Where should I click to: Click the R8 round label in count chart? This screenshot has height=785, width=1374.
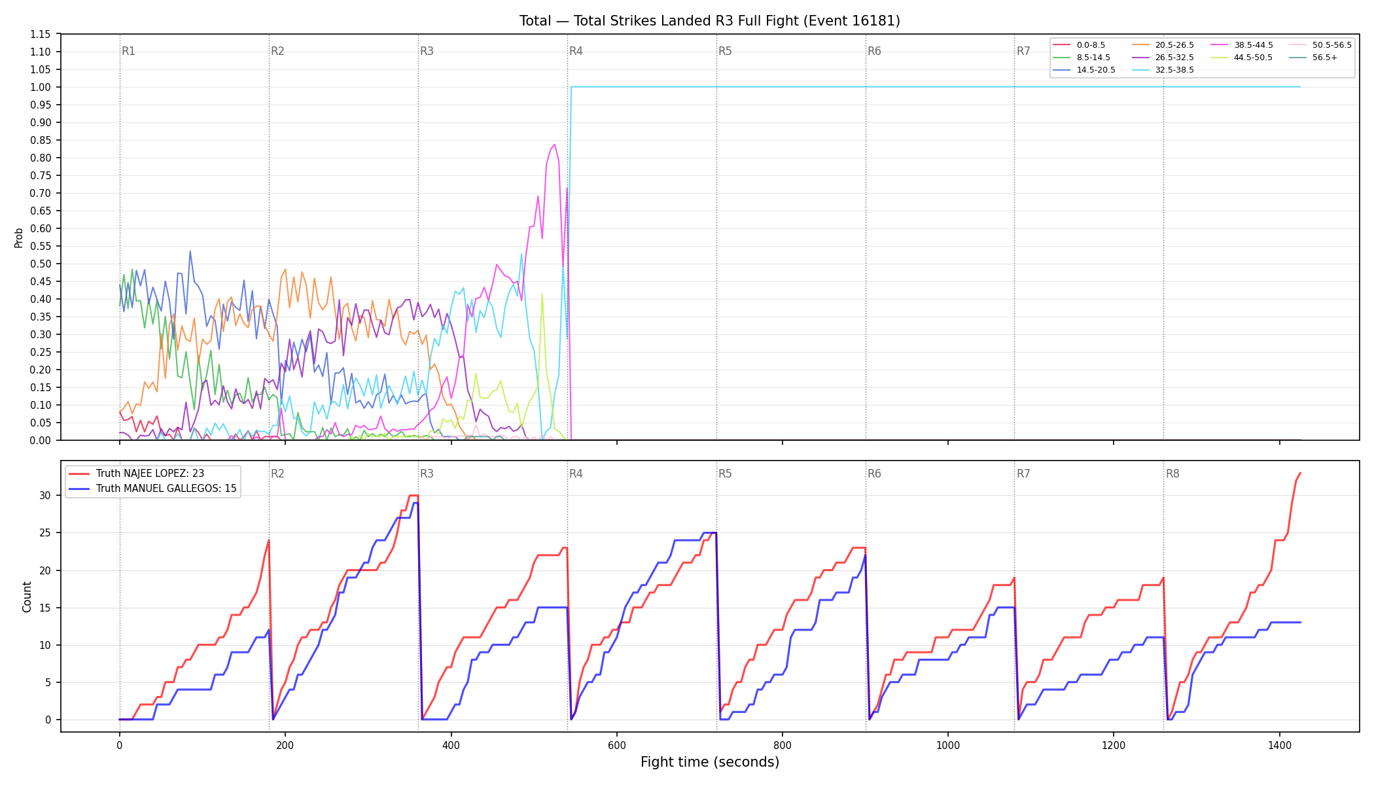coord(1172,474)
